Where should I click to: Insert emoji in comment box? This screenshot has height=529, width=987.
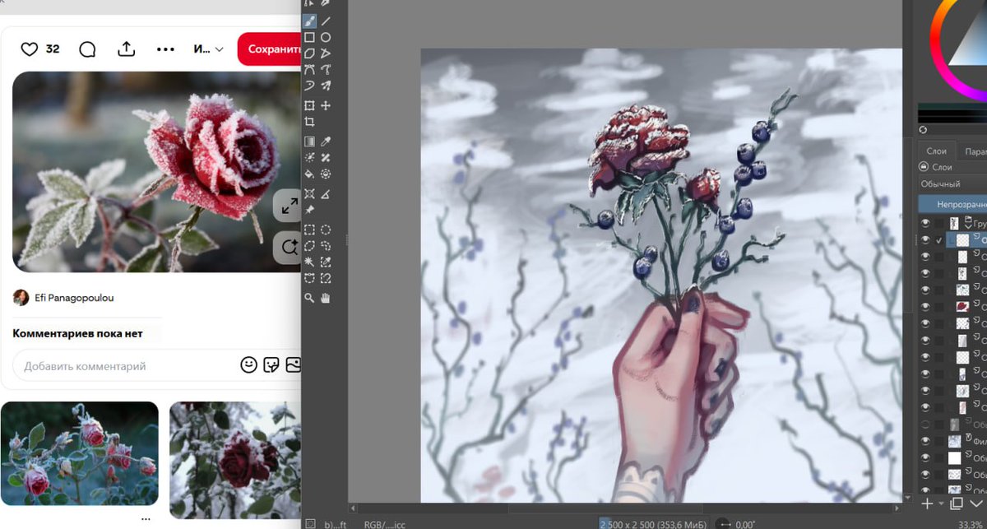[248, 365]
